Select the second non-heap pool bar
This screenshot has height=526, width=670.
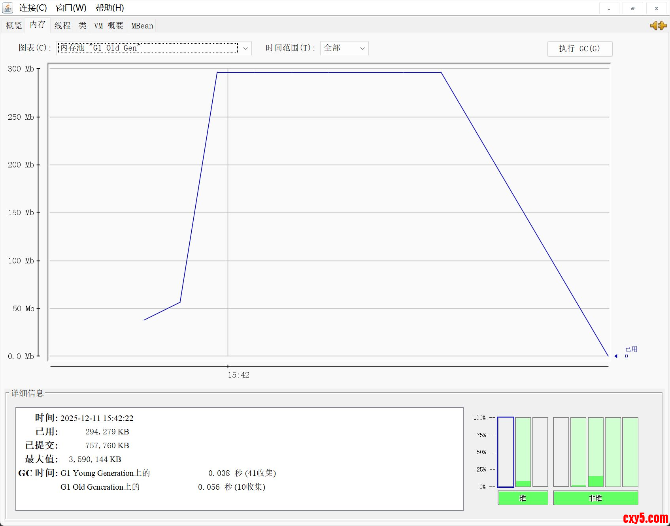coord(578,452)
